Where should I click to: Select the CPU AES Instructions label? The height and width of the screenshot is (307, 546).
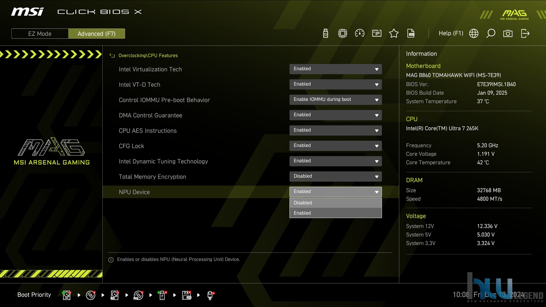[148, 131]
